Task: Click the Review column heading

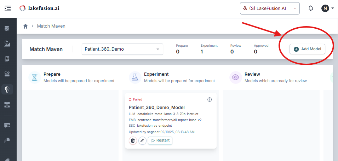Action: pos(252,74)
